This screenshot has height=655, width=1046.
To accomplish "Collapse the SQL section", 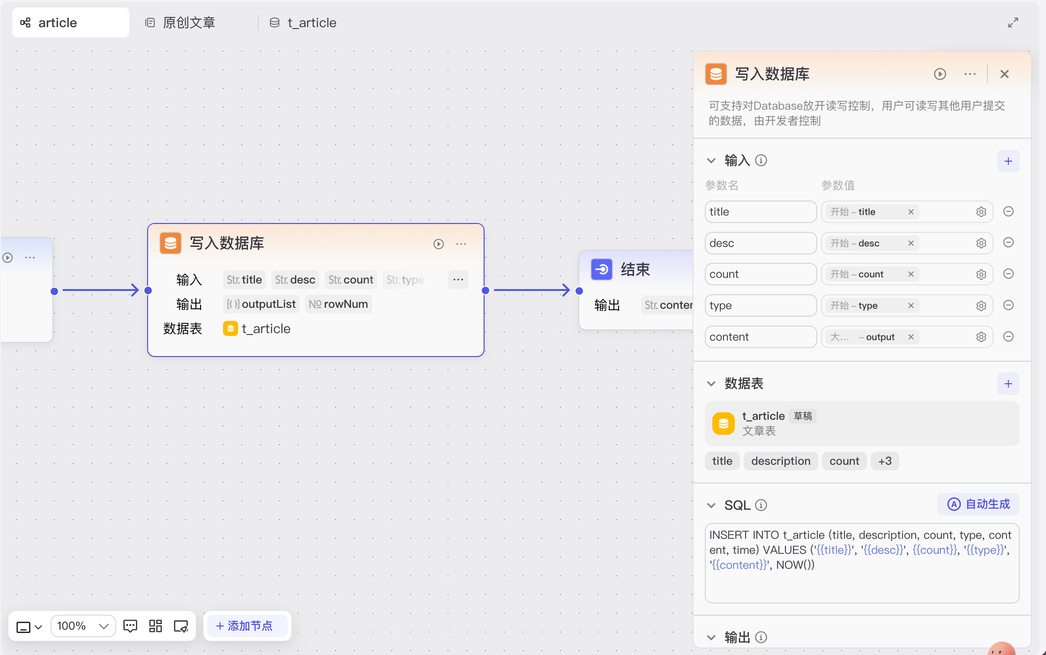I will coord(711,505).
